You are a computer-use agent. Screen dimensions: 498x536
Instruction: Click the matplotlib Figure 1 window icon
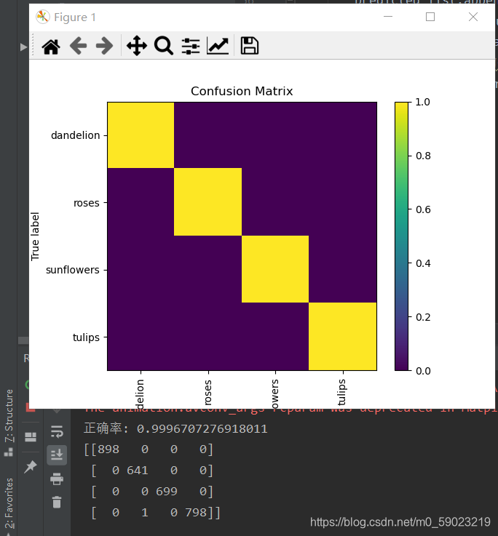(x=43, y=17)
